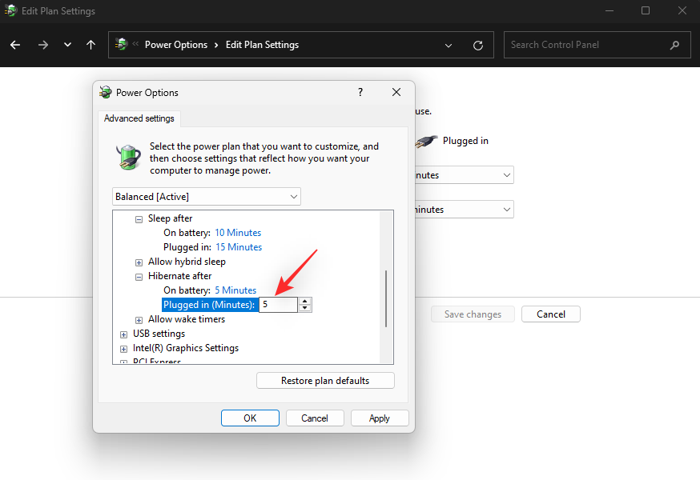
Task: Change Hibernate On battery 5 Minutes
Action: [235, 290]
